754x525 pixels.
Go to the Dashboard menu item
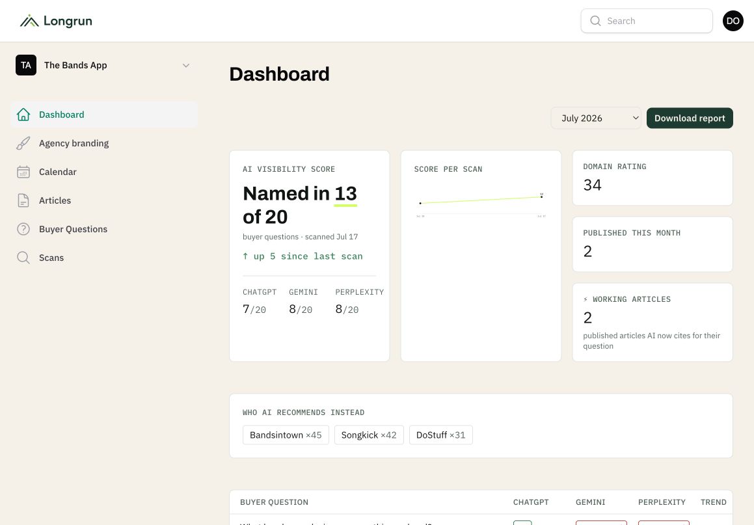point(104,114)
